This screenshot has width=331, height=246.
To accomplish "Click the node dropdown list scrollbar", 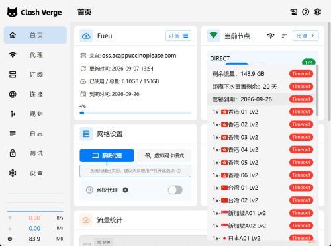I will pos(317,91).
